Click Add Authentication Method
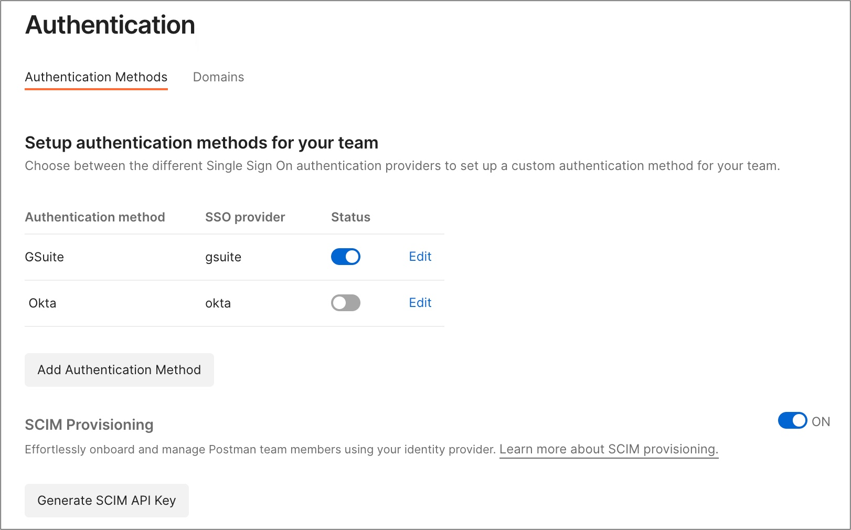 (119, 369)
